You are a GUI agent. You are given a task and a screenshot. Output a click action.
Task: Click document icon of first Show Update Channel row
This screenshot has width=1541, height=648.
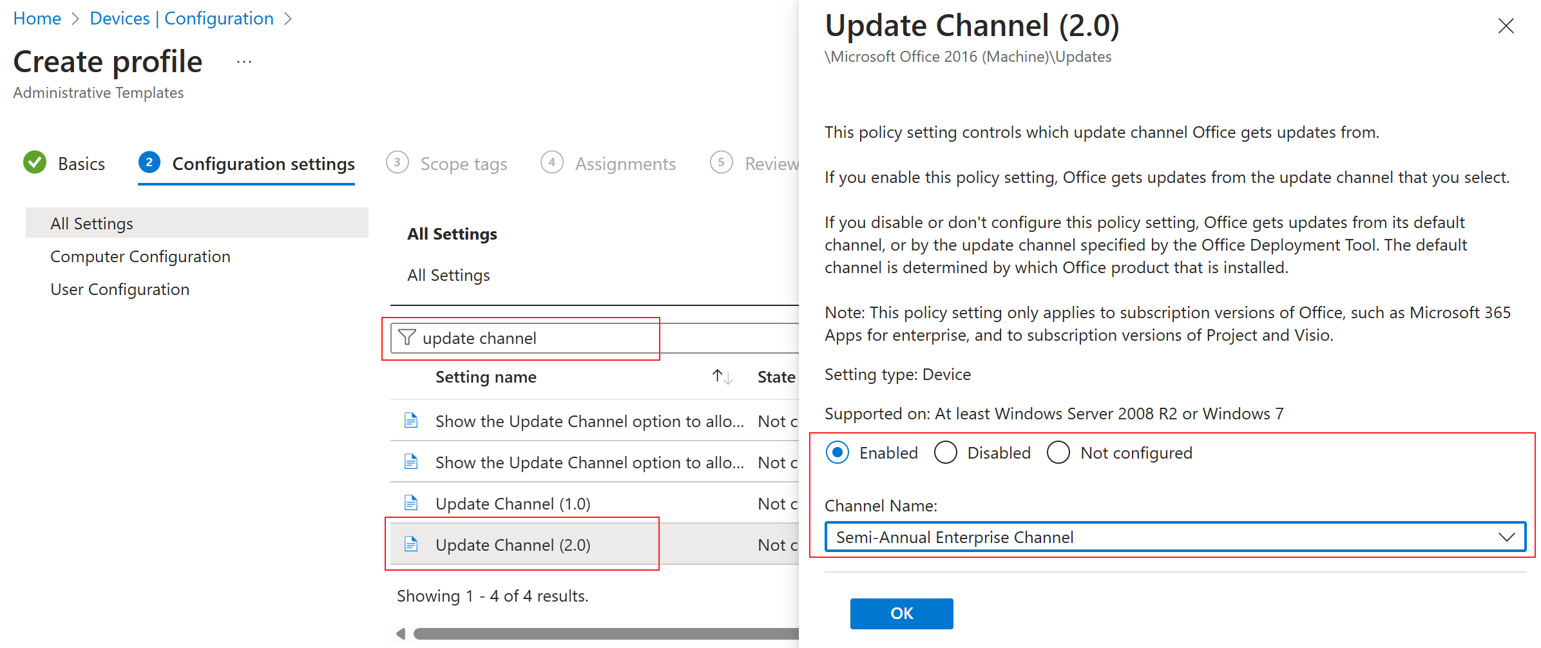[411, 421]
